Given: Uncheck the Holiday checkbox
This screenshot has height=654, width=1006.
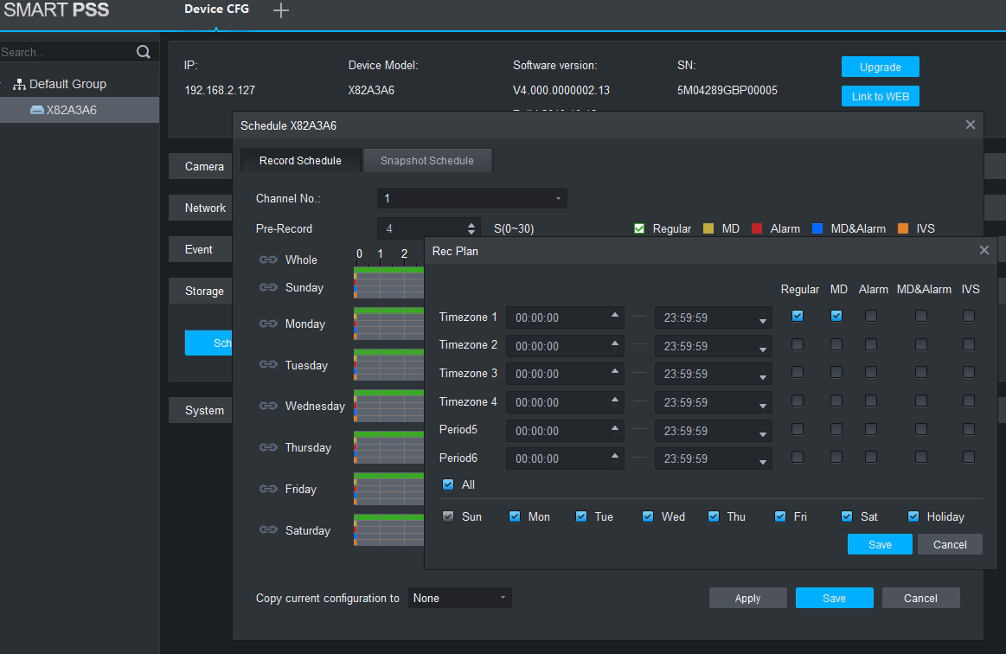Looking at the screenshot, I should pyautogui.click(x=913, y=516).
